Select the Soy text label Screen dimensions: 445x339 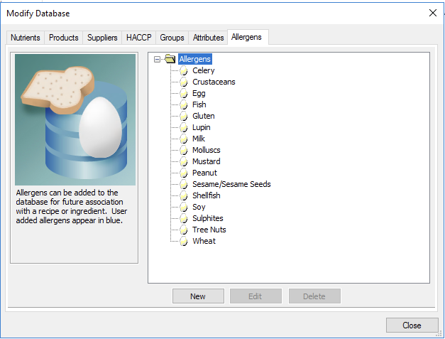(199, 207)
